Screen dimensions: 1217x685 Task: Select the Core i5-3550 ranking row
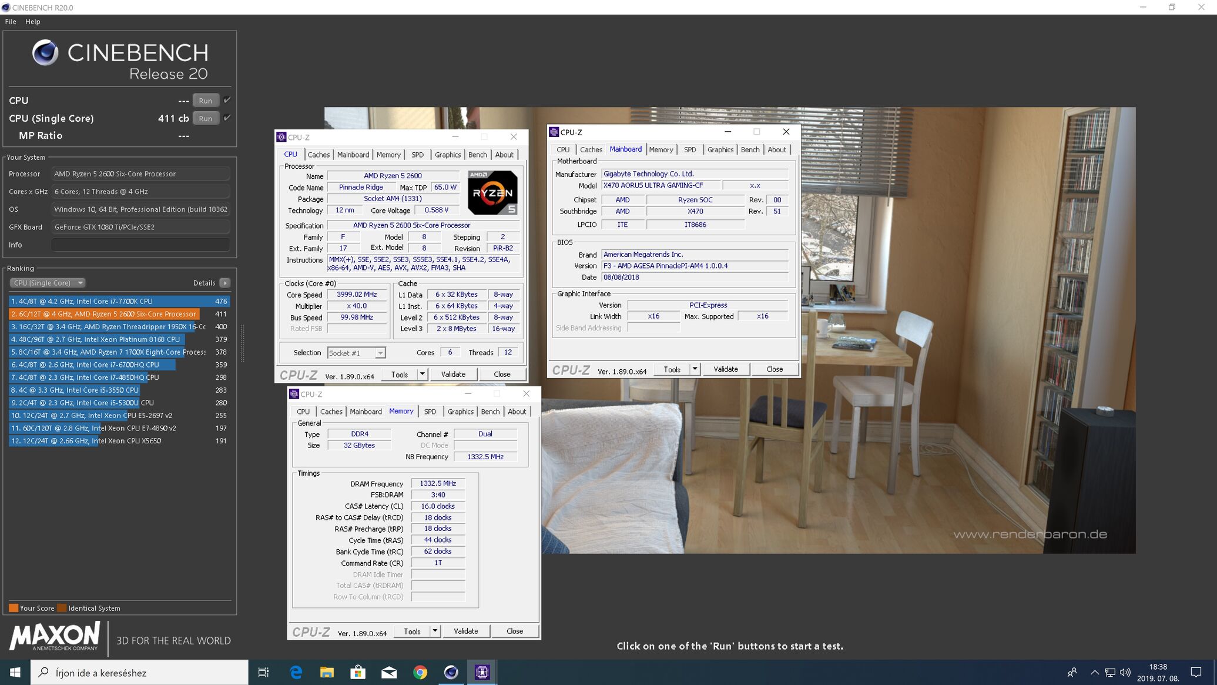[x=119, y=390]
